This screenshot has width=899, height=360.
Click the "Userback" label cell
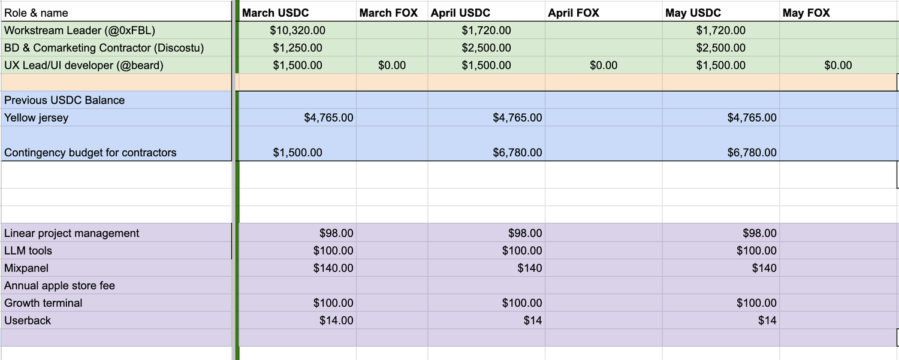point(28,320)
